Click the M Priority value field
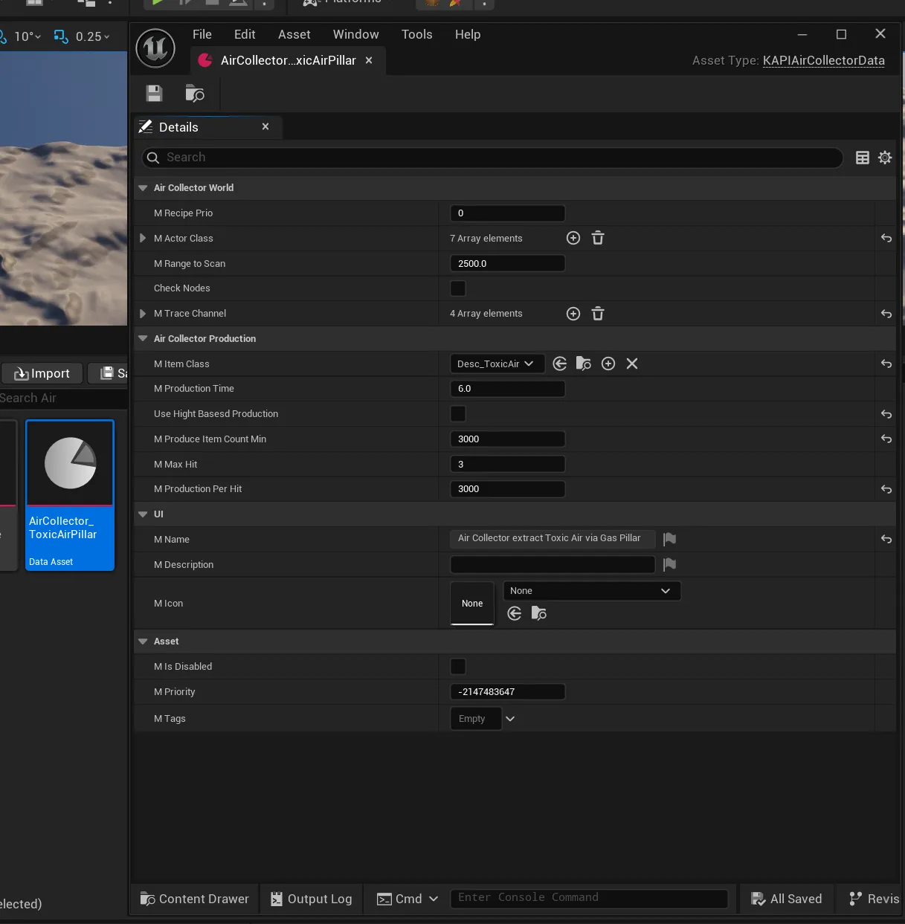This screenshot has width=905, height=924. pos(508,691)
